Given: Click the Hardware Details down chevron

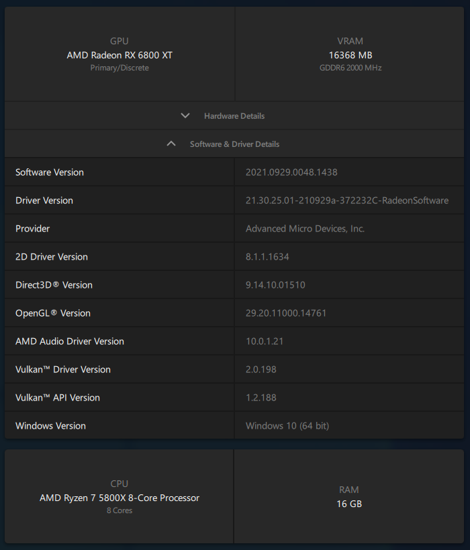Looking at the screenshot, I should [x=185, y=116].
